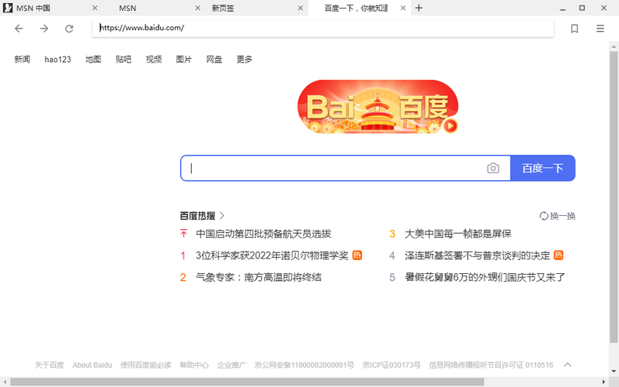The width and height of the screenshot is (619, 387).
Task: Click the scroll-right arrow on horizontal scrollbar
Action: coord(604,382)
